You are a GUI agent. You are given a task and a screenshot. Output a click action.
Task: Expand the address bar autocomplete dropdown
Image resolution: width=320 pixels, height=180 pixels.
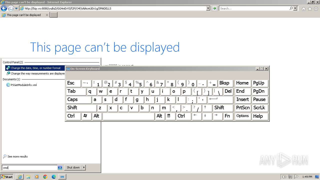pyautogui.click(x=208, y=8)
